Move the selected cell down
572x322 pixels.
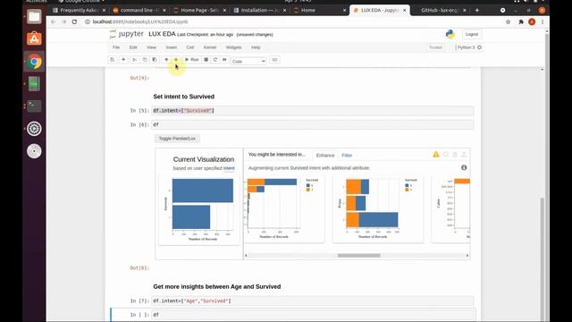coord(176,60)
